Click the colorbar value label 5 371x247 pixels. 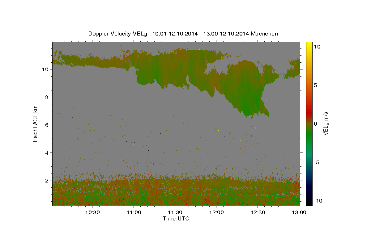[315, 85]
